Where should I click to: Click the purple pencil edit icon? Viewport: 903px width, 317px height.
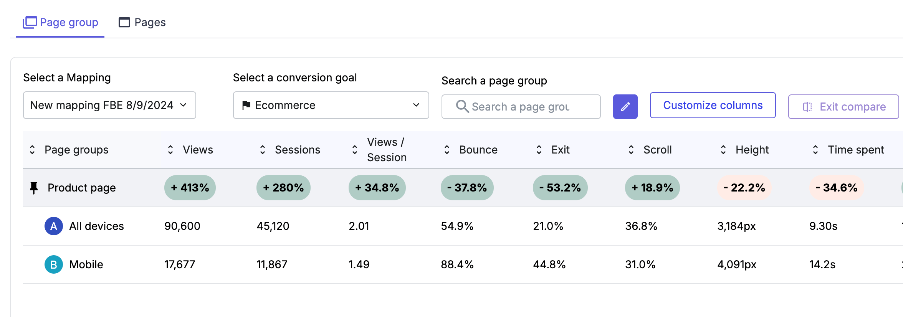coord(625,106)
